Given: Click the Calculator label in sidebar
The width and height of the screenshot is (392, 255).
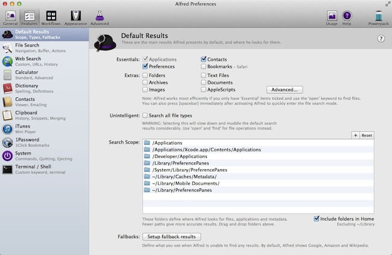Looking at the screenshot, I should pyautogui.click(x=27, y=72).
